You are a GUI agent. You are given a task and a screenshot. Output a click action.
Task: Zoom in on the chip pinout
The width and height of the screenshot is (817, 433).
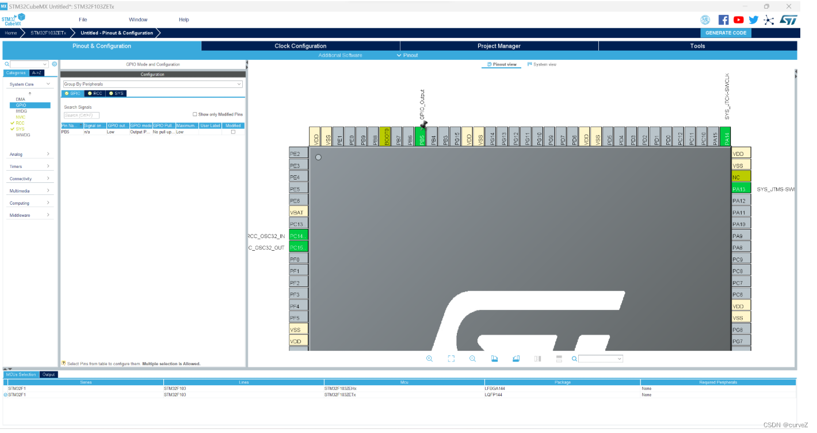429,358
